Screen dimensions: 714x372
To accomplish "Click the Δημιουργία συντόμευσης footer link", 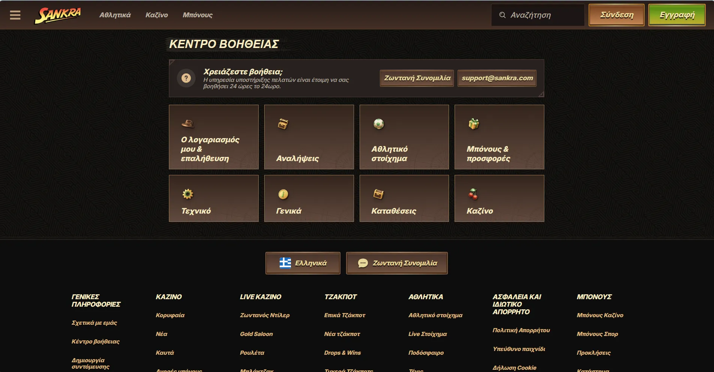I will (x=90, y=363).
